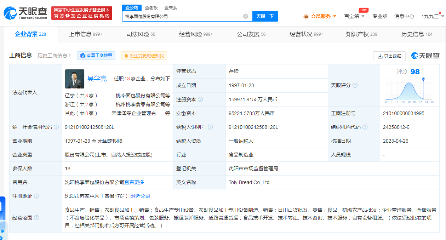Click the 企业类型 value 股份有限公司
Viewport: 446px width, 240px height.
point(109,155)
